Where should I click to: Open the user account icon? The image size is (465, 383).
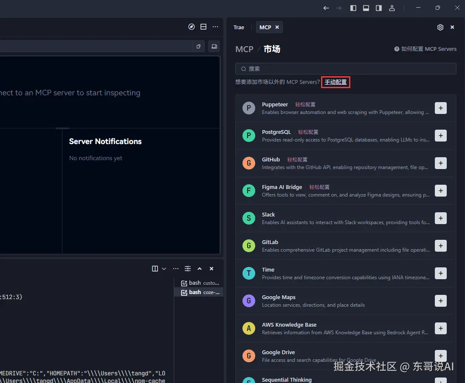click(392, 8)
